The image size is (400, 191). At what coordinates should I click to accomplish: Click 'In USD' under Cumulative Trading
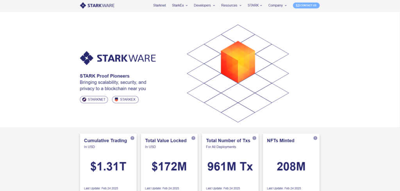(x=89, y=147)
